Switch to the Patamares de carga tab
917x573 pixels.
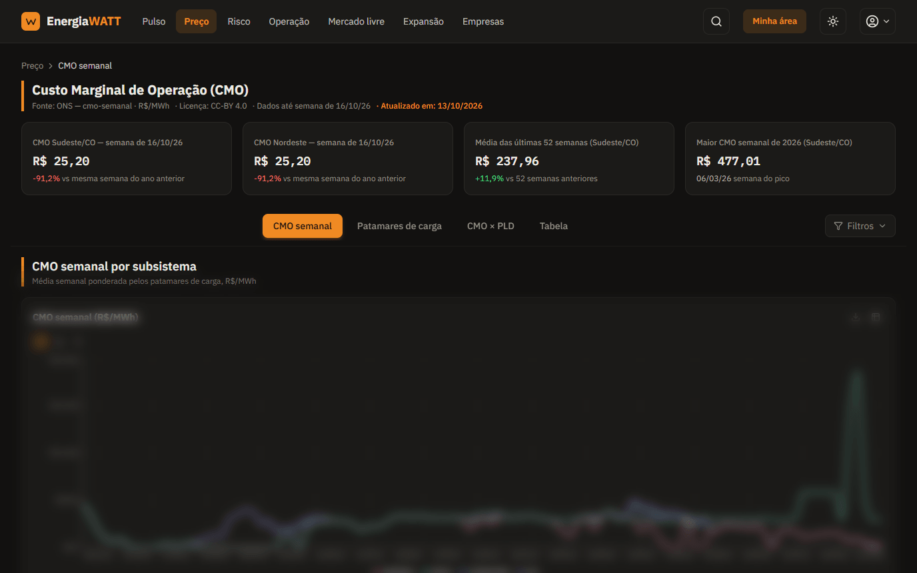coord(399,226)
